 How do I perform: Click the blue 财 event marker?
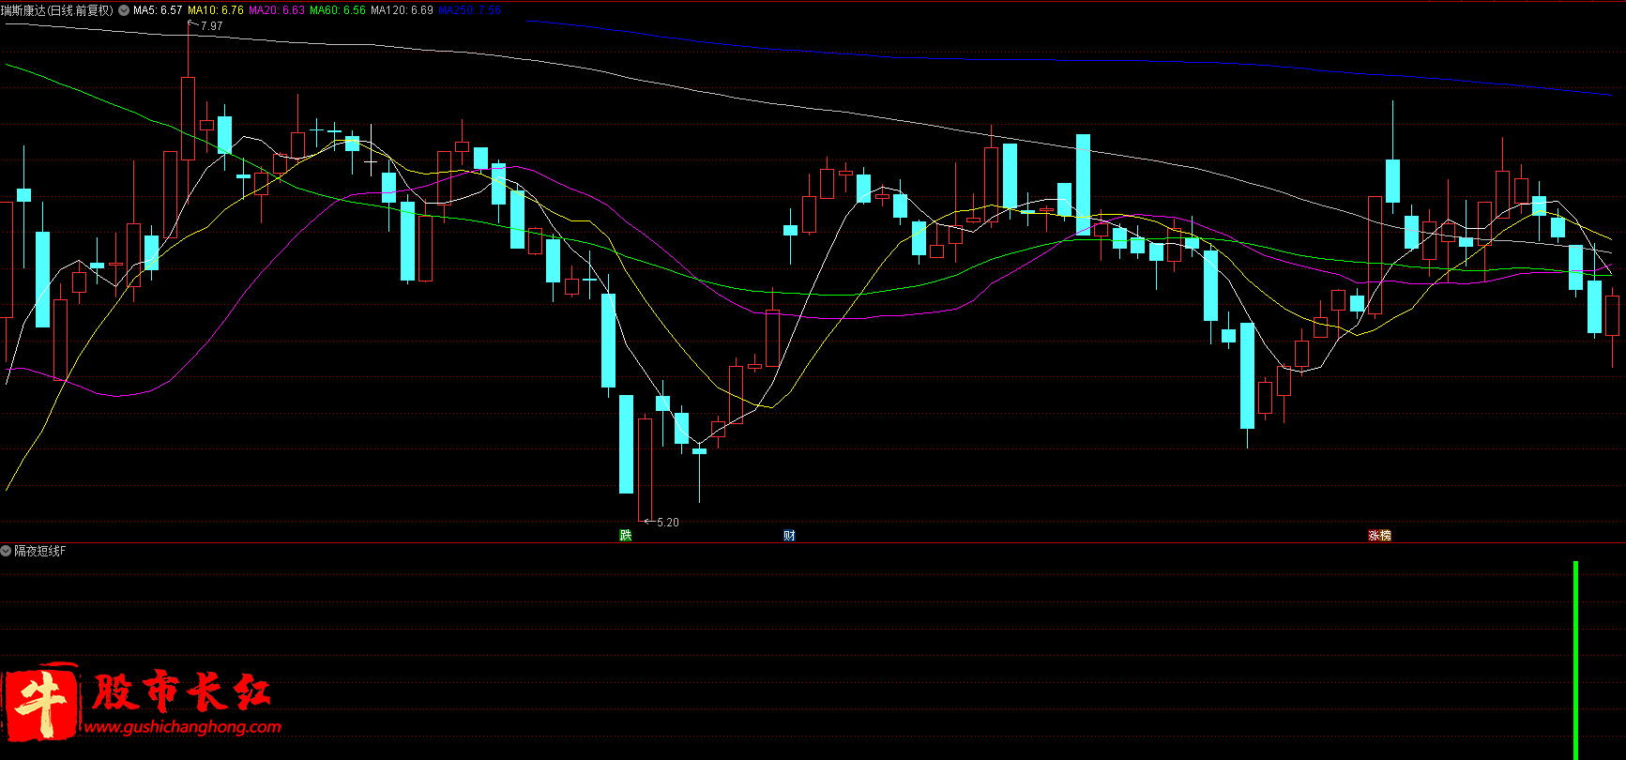point(789,535)
